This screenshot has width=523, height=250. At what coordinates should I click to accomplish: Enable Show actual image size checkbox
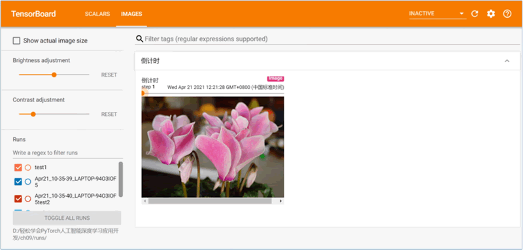coord(16,41)
